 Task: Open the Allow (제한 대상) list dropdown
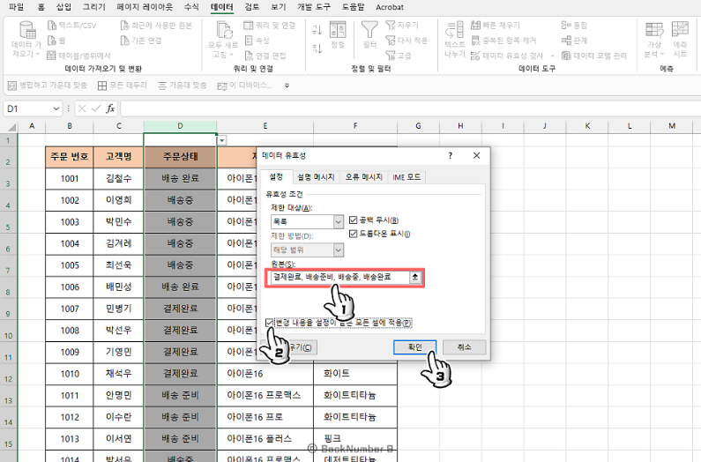pos(338,222)
